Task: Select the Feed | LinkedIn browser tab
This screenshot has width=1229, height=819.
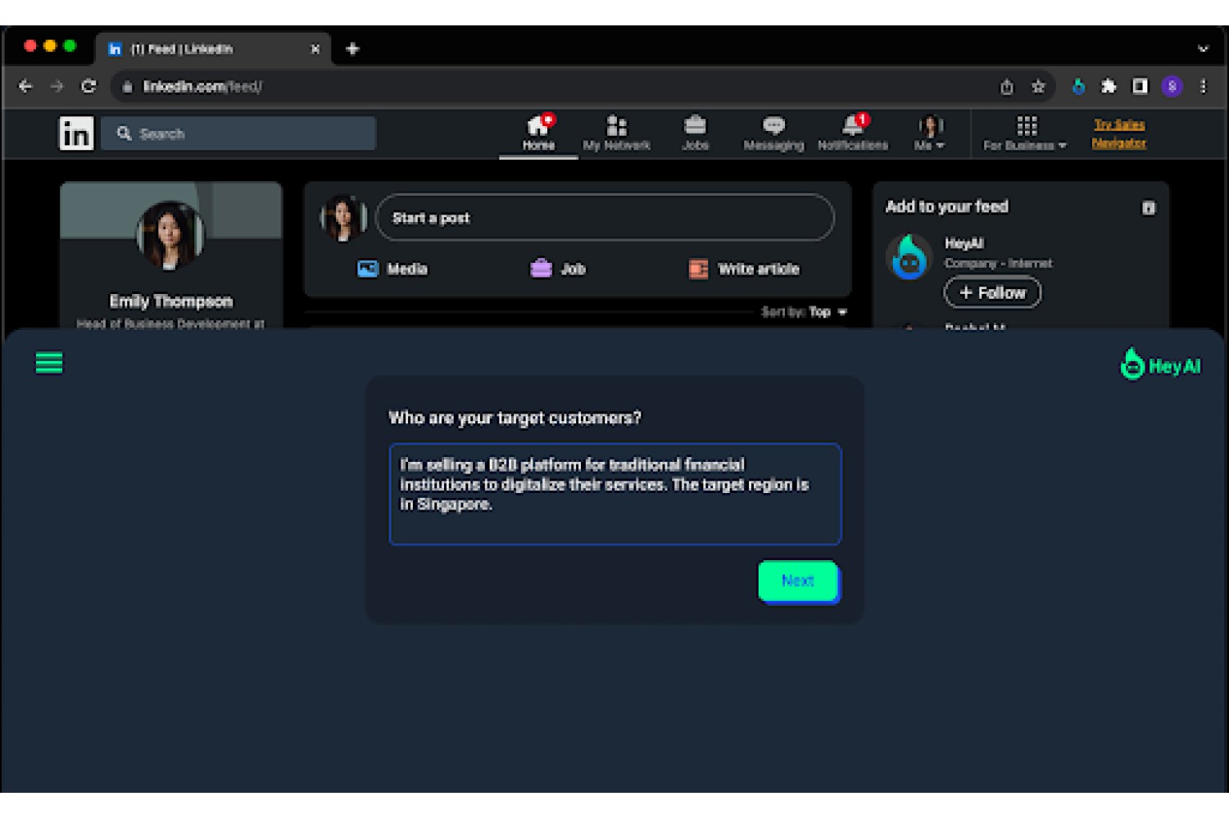Action: pos(213,49)
